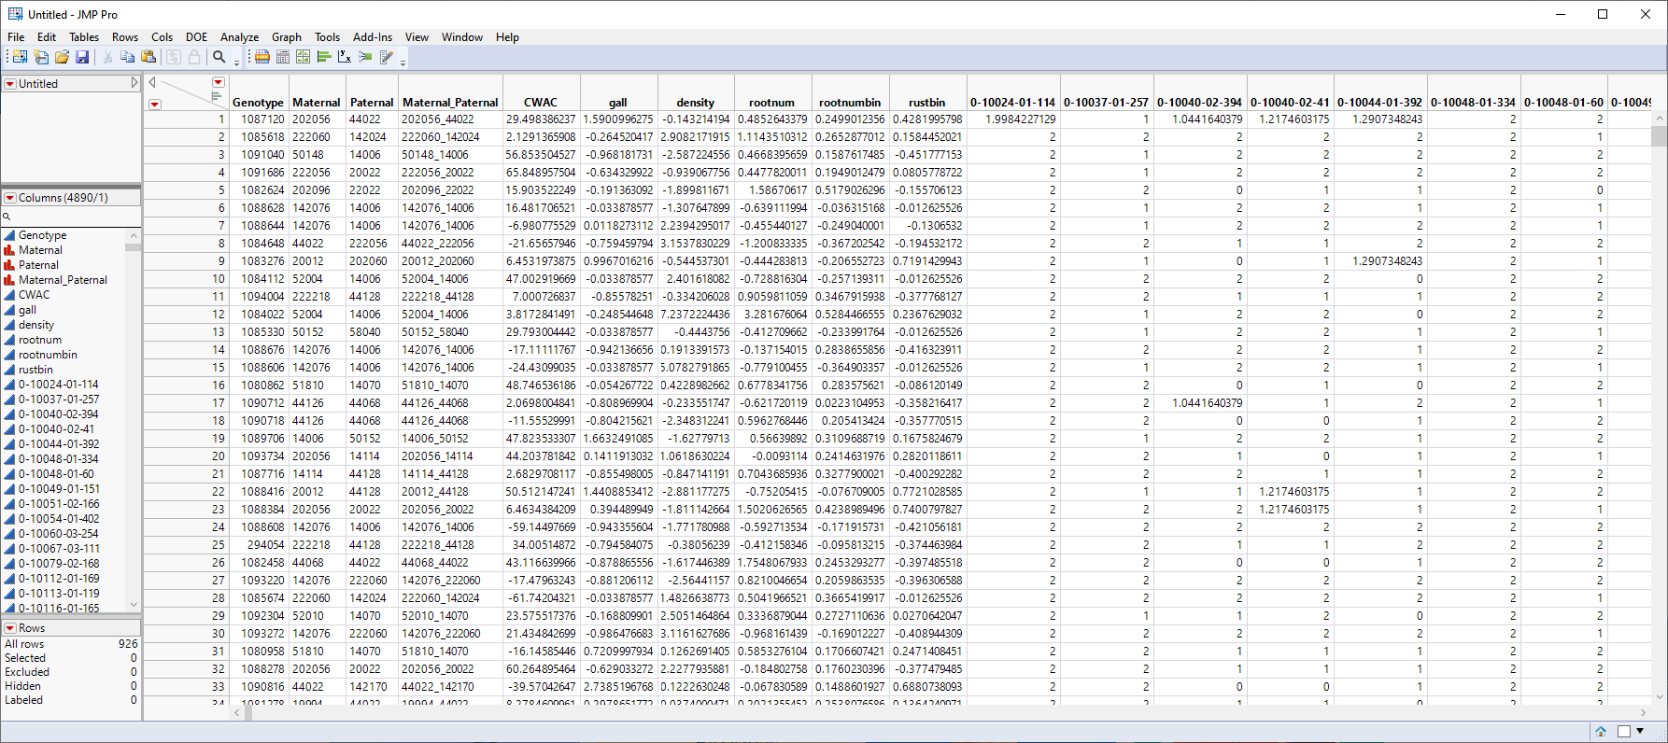Image resolution: width=1668 pixels, height=743 pixels.
Task: Open the Analyze menu
Action: pyautogui.click(x=239, y=37)
